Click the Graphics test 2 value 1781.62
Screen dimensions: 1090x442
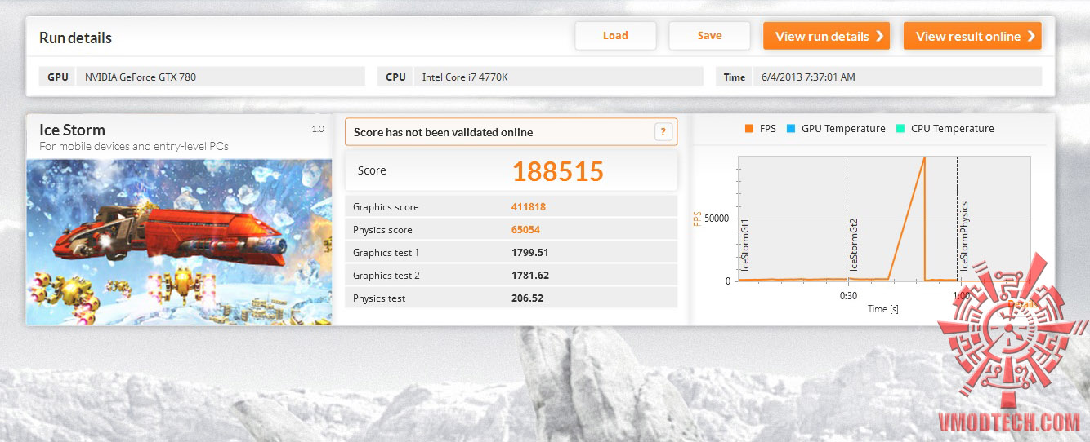tap(530, 276)
